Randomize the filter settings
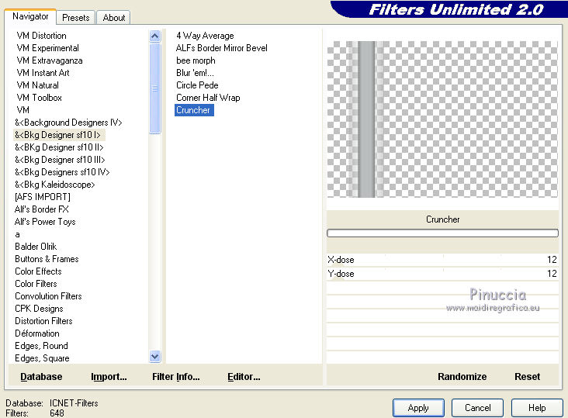This screenshot has height=418, width=568. pos(462,377)
